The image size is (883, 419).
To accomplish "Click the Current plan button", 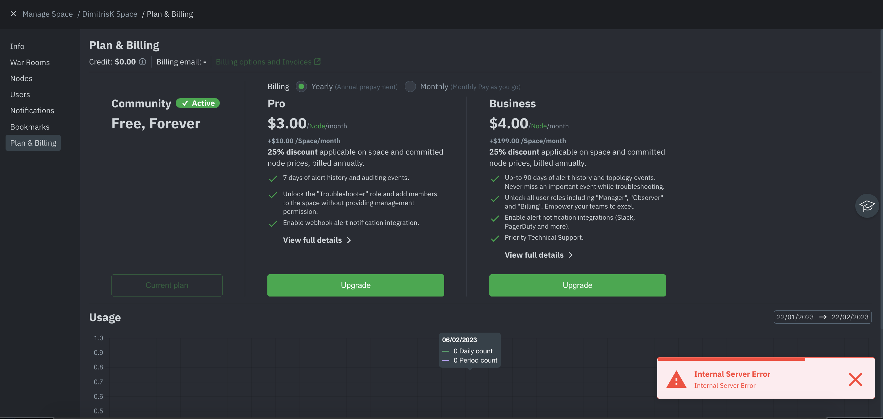I will pos(167,285).
